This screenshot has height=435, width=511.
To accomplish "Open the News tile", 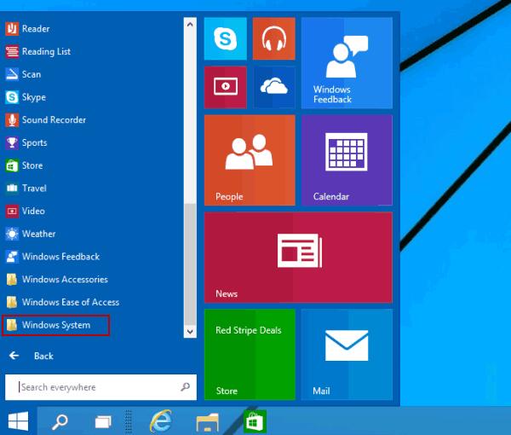I will [298, 258].
